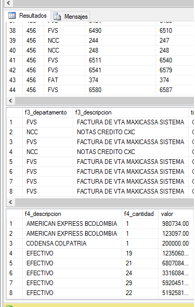The width and height of the screenshot is (195, 307).
Task: Click FACTURA DE VTA description in row 3
Action: 131,142
